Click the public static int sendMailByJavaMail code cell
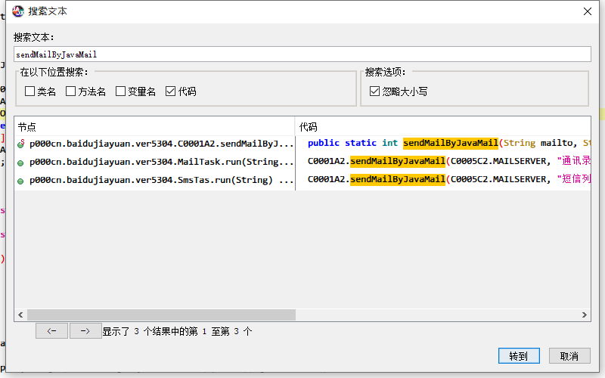605x378 pixels. tap(443, 143)
